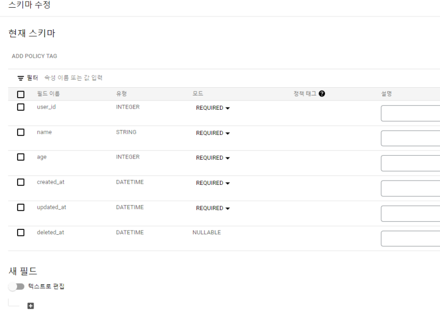Check the age field checkbox
440x327 pixels.
tap(21, 157)
